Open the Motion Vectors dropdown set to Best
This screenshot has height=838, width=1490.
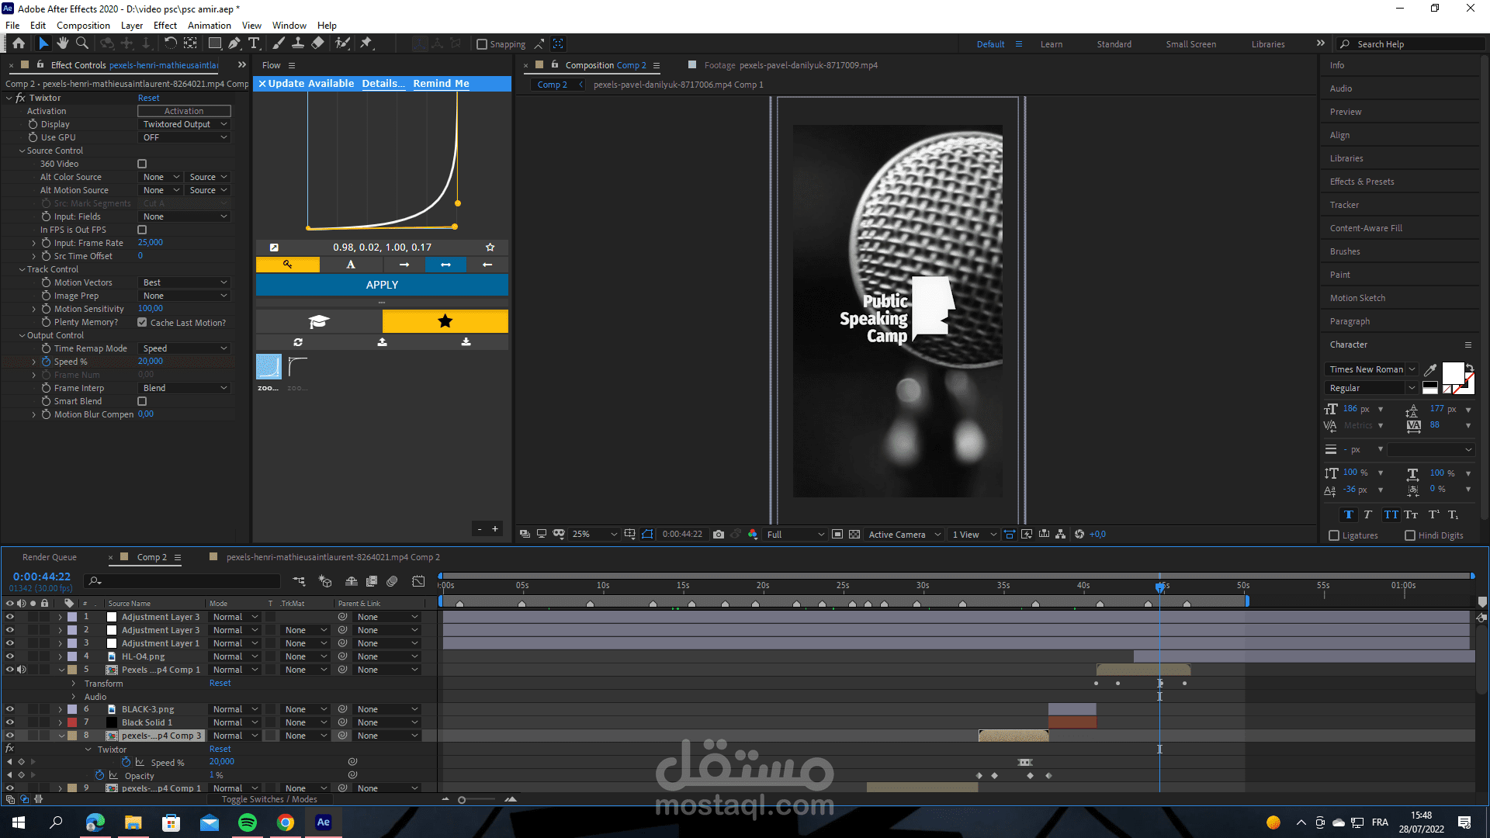point(185,282)
